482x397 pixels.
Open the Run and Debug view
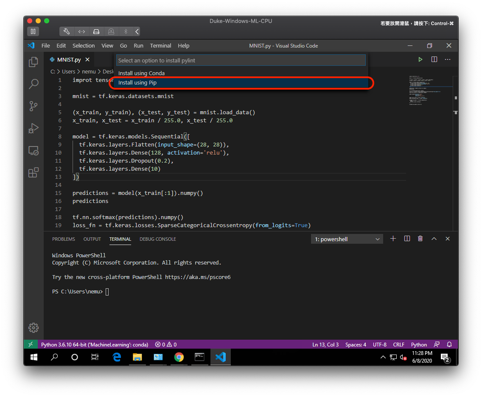pyautogui.click(x=34, y=128)
